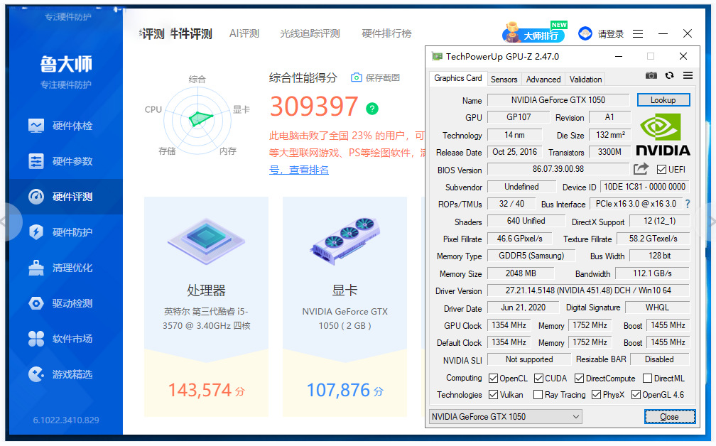This screenshot has height=446, width=716.
Task: Toggle the DirectML checkbox
Action: (648, 379)
